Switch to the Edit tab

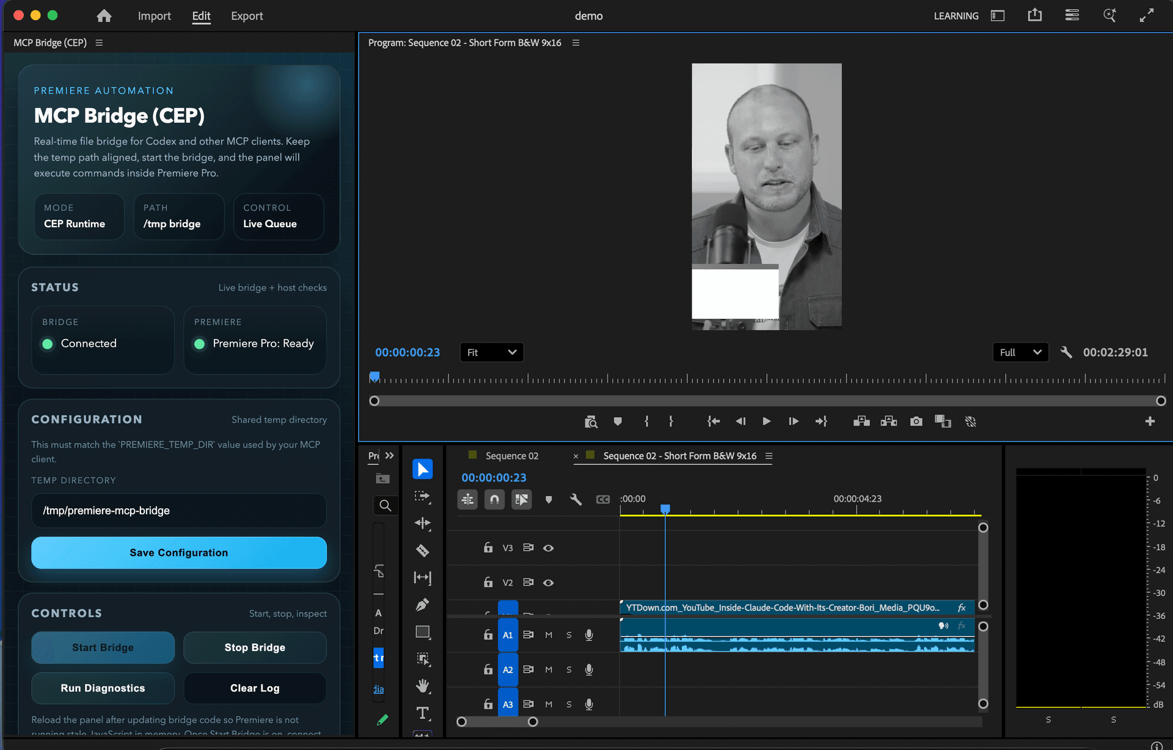coord(201,16)
